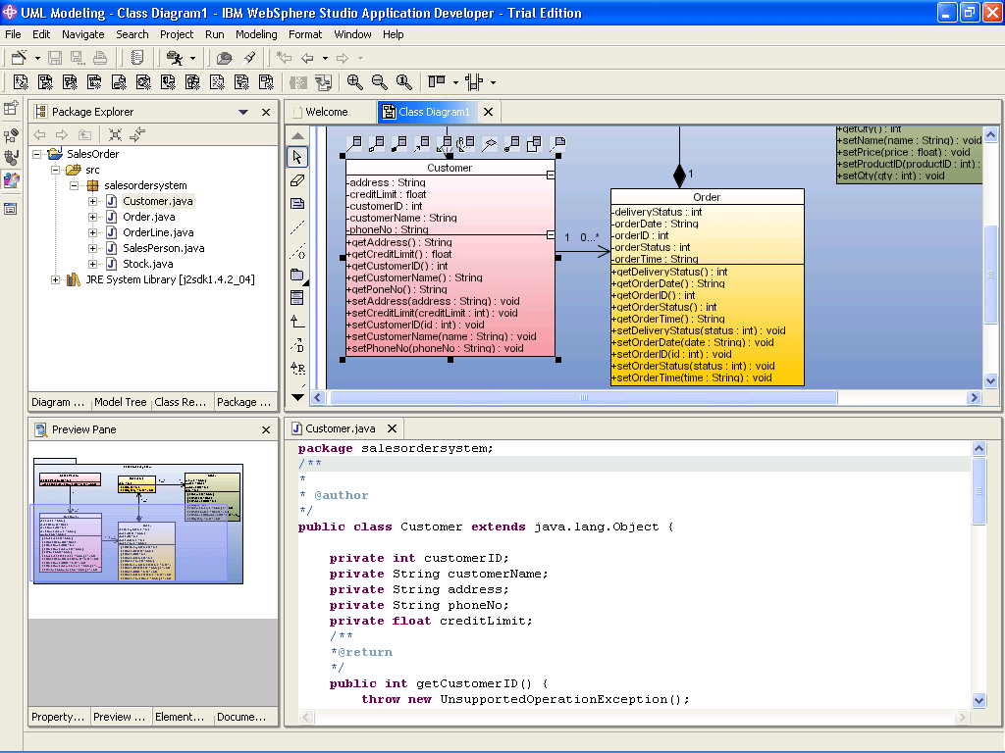Select the class tool in diagram palette
The image size is (1005, 753).
pyautogui.click(x=297, y=298)
